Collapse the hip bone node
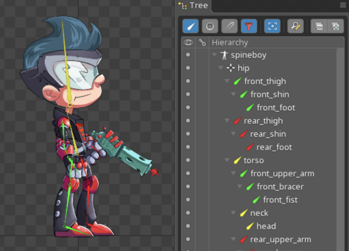This screenshot has height=251, width=349. tap(221, 68)
